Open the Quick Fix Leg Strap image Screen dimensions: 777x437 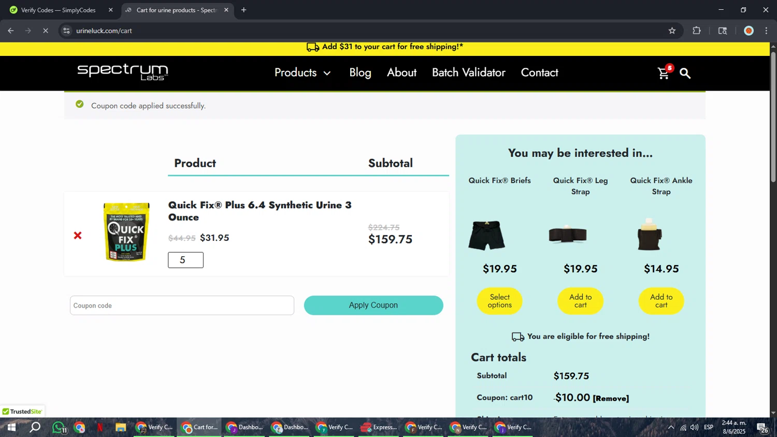click(x=568, y=235)
